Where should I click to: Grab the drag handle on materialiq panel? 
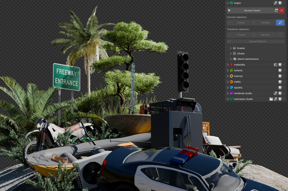[284, 65]
